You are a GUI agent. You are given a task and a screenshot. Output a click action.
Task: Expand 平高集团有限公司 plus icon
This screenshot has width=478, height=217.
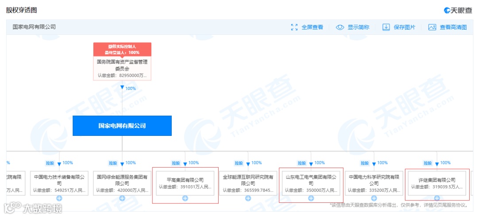[x=185, y=198]
